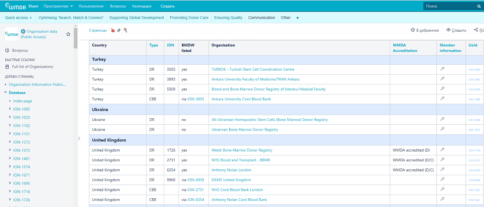Expand the ION-1461 tree node
The width and height of the screenshot is (484, 207).
pos(10,159)
